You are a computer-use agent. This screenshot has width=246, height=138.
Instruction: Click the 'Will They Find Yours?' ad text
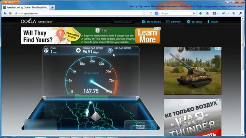pyautogui.click(x=38, y=36)
